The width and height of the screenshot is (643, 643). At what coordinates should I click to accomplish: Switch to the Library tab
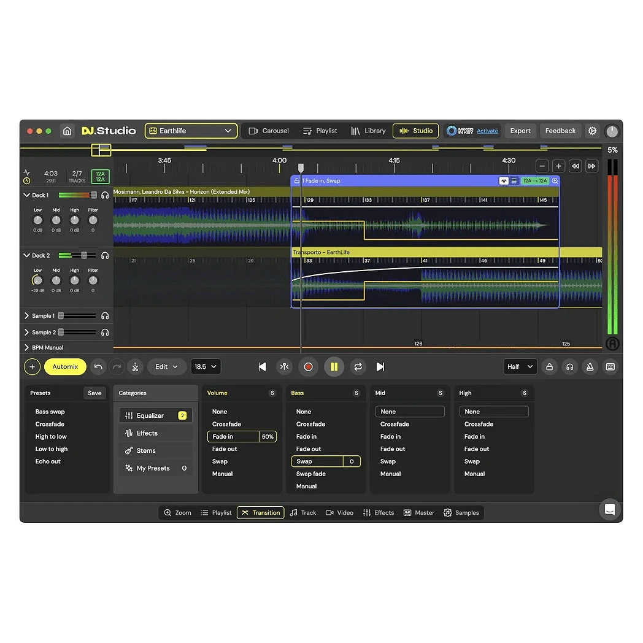(x=369, y=131)
